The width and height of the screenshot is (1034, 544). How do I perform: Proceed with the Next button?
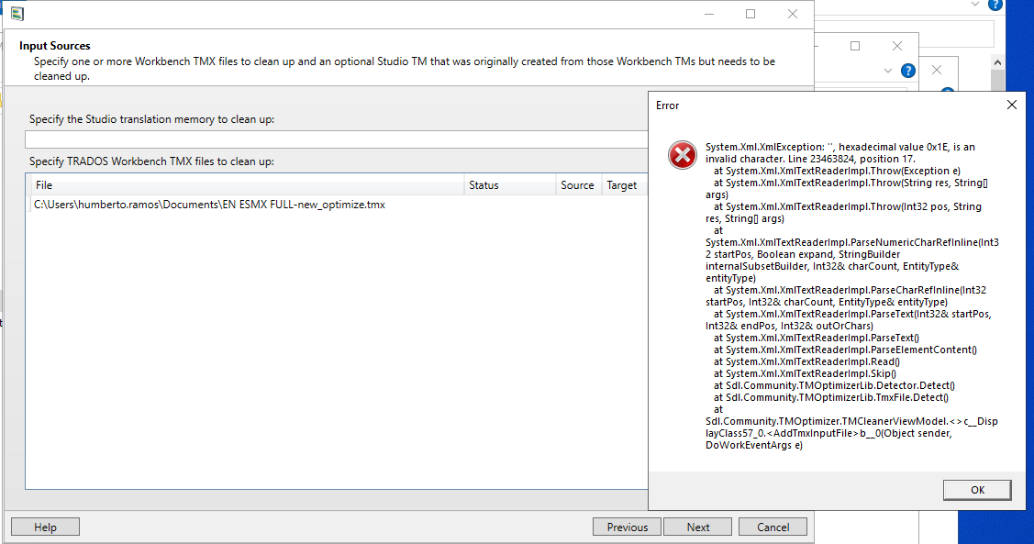point(697,527)
